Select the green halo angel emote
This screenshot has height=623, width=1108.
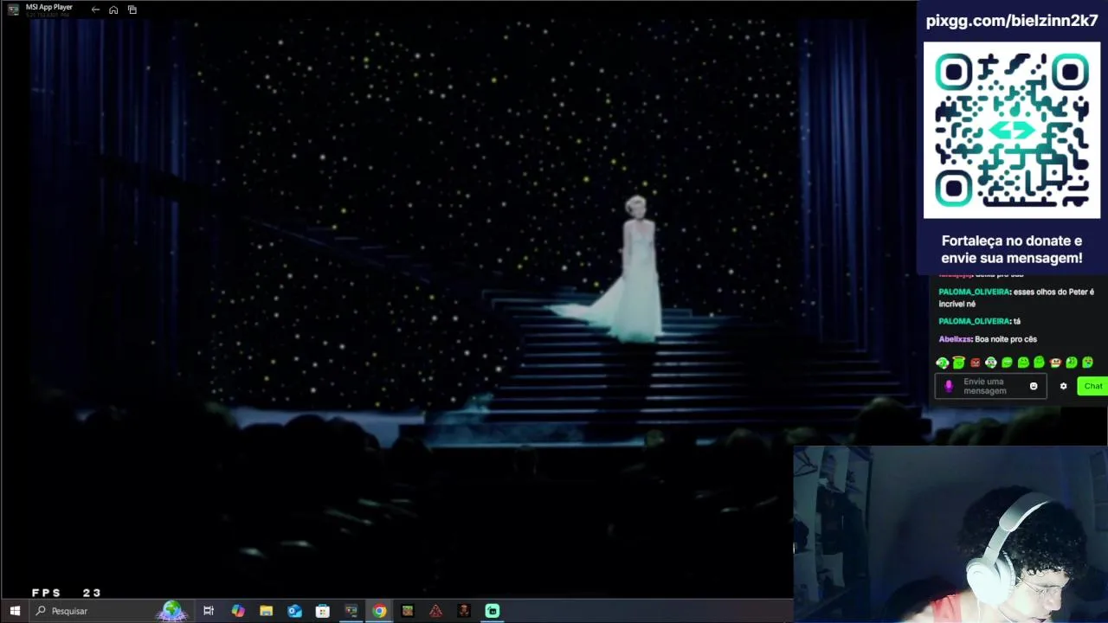[959, 363]
